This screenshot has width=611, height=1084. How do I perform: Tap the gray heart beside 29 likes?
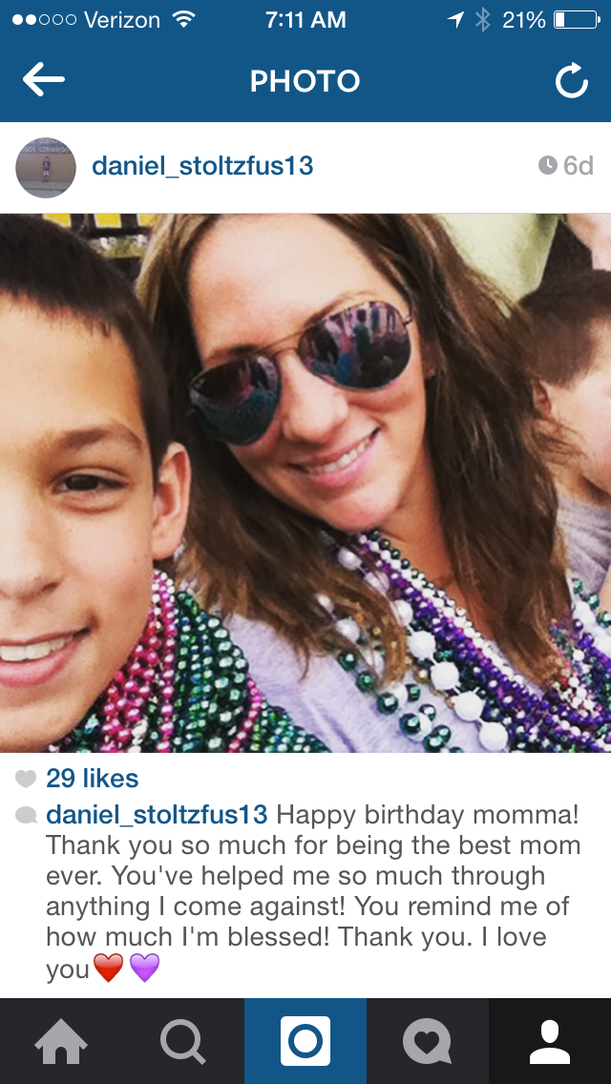(x=26, y=779)
